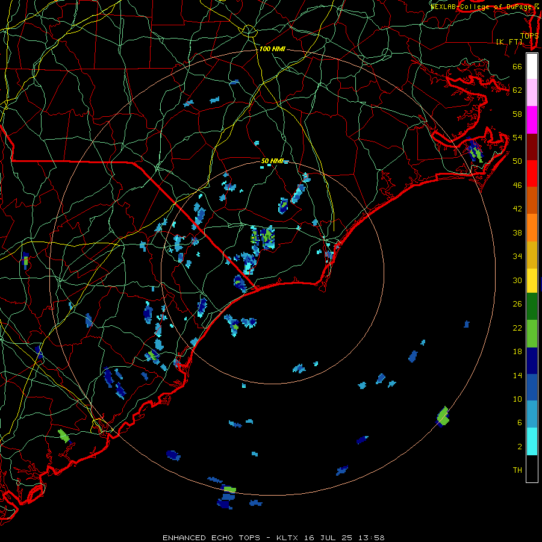The width and height of the screenshot is (542, 542).
Task: Click the legend value '62'
Action: click(x=517, y=90)
